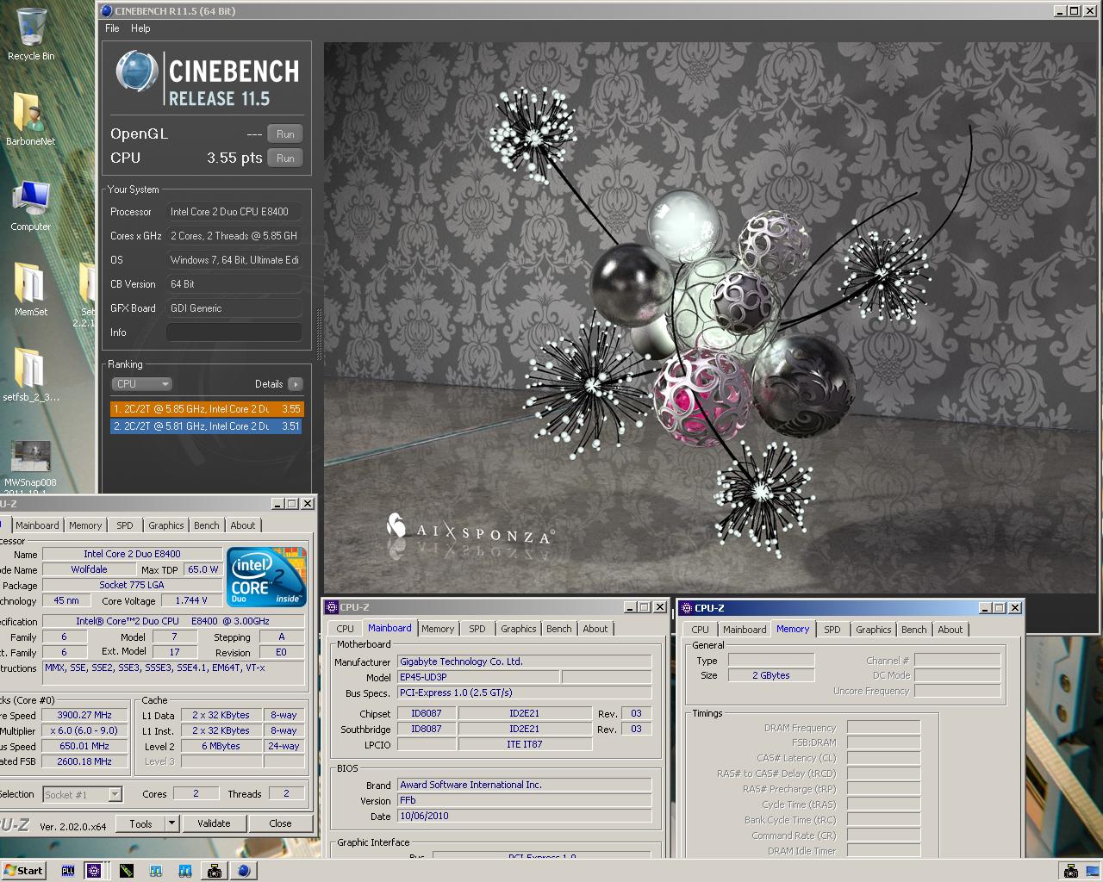Screen dimensions: 1103x882
Task: Click the Core Voltage value 1.744 V
Action: 191,600
